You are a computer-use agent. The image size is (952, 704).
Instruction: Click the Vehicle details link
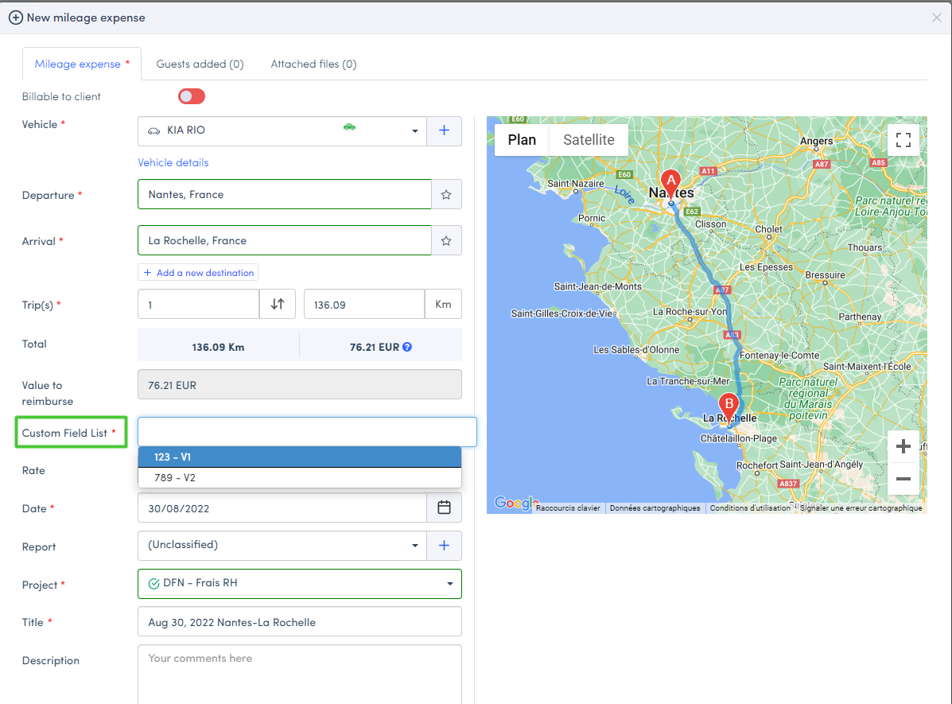(x=173, y=162)
